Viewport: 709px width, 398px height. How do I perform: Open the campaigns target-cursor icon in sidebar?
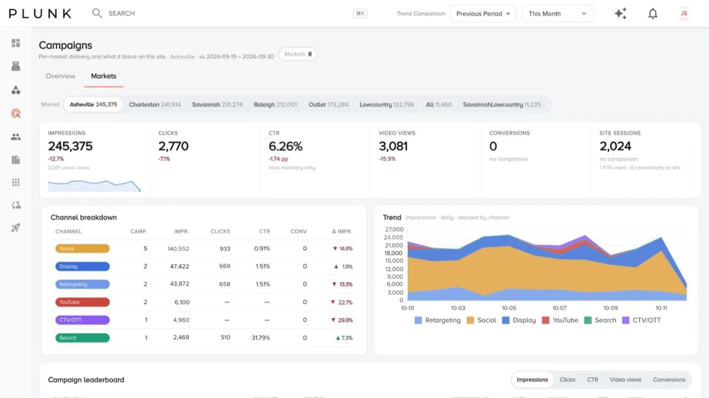[16, 113]
